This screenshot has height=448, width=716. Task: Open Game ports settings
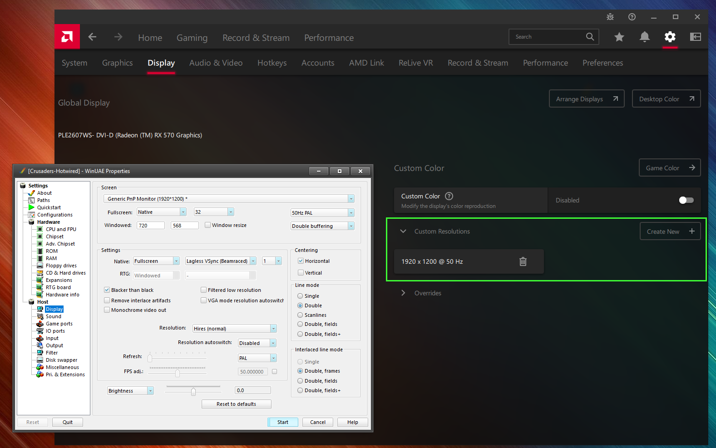(59, 324)
